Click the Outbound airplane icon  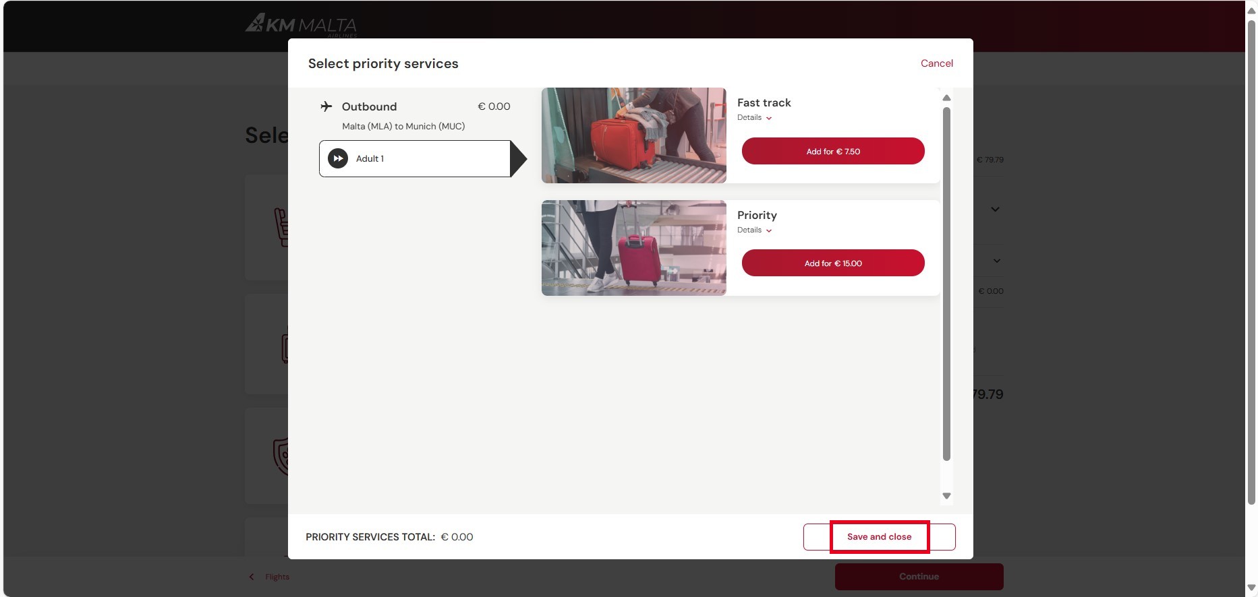326,106
